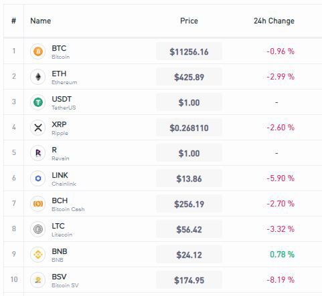Click the Revain R logo icon
Screen dimensions: 322x296
tap(38, 153)
